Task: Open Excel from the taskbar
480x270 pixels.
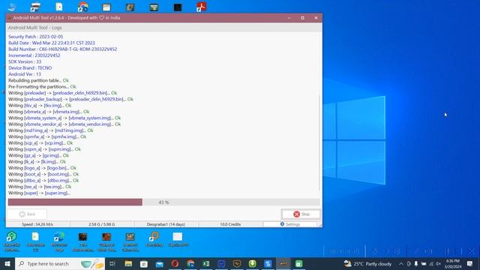Action: tap(206, 263)
